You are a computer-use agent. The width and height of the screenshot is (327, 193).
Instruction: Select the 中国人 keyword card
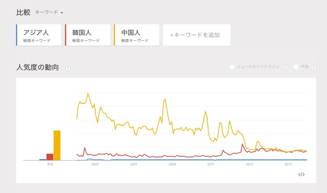137,35
